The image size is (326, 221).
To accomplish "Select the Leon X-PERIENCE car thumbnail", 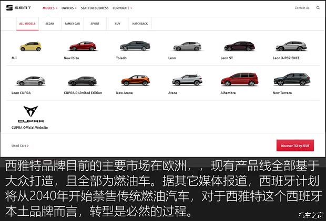I will [x=291, y=46].
